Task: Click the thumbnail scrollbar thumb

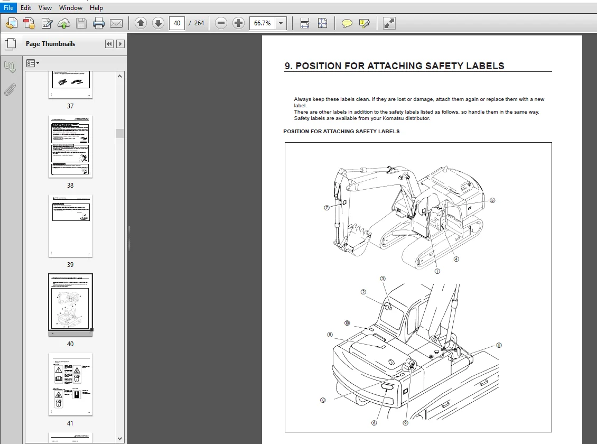Action: [x=119, y=133]
